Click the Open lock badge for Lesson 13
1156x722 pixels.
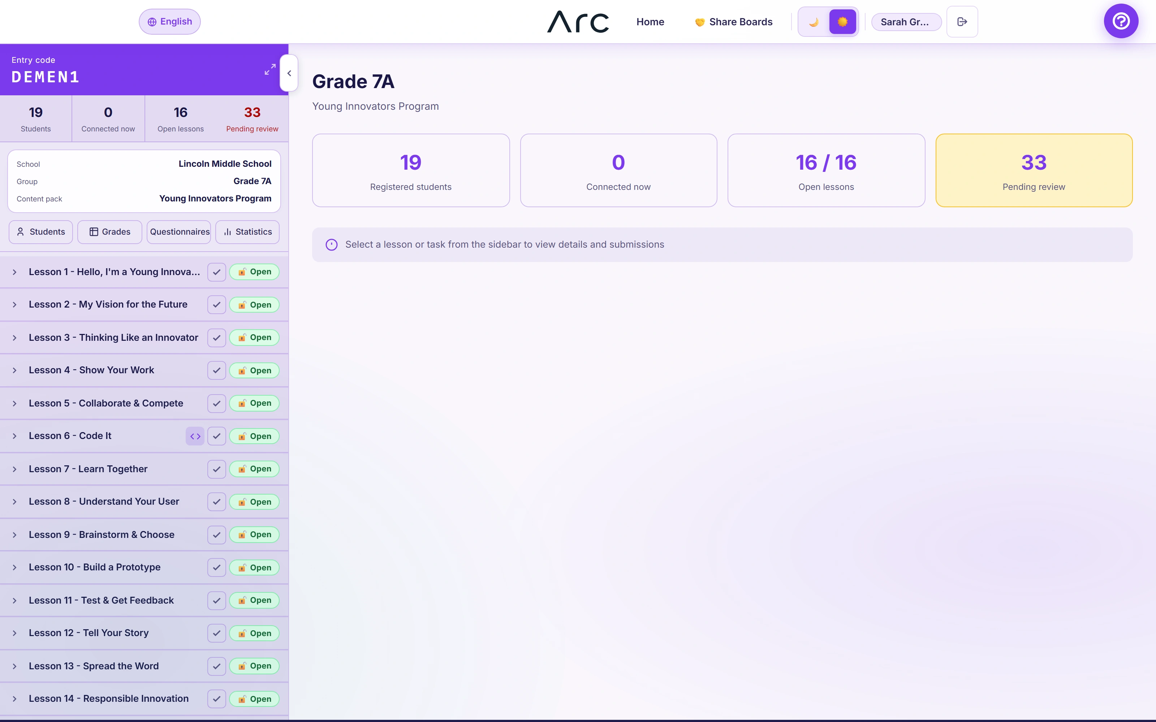(254, 666)
